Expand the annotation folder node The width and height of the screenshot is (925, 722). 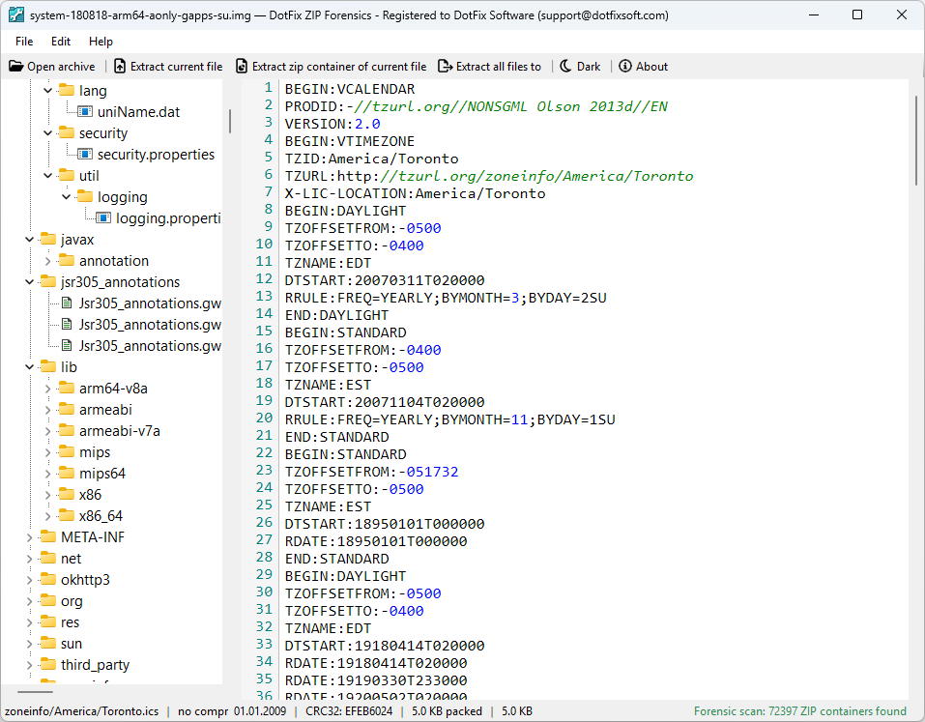pos(48,261)
